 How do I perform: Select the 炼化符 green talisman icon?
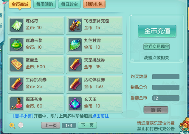coord(17,25)
